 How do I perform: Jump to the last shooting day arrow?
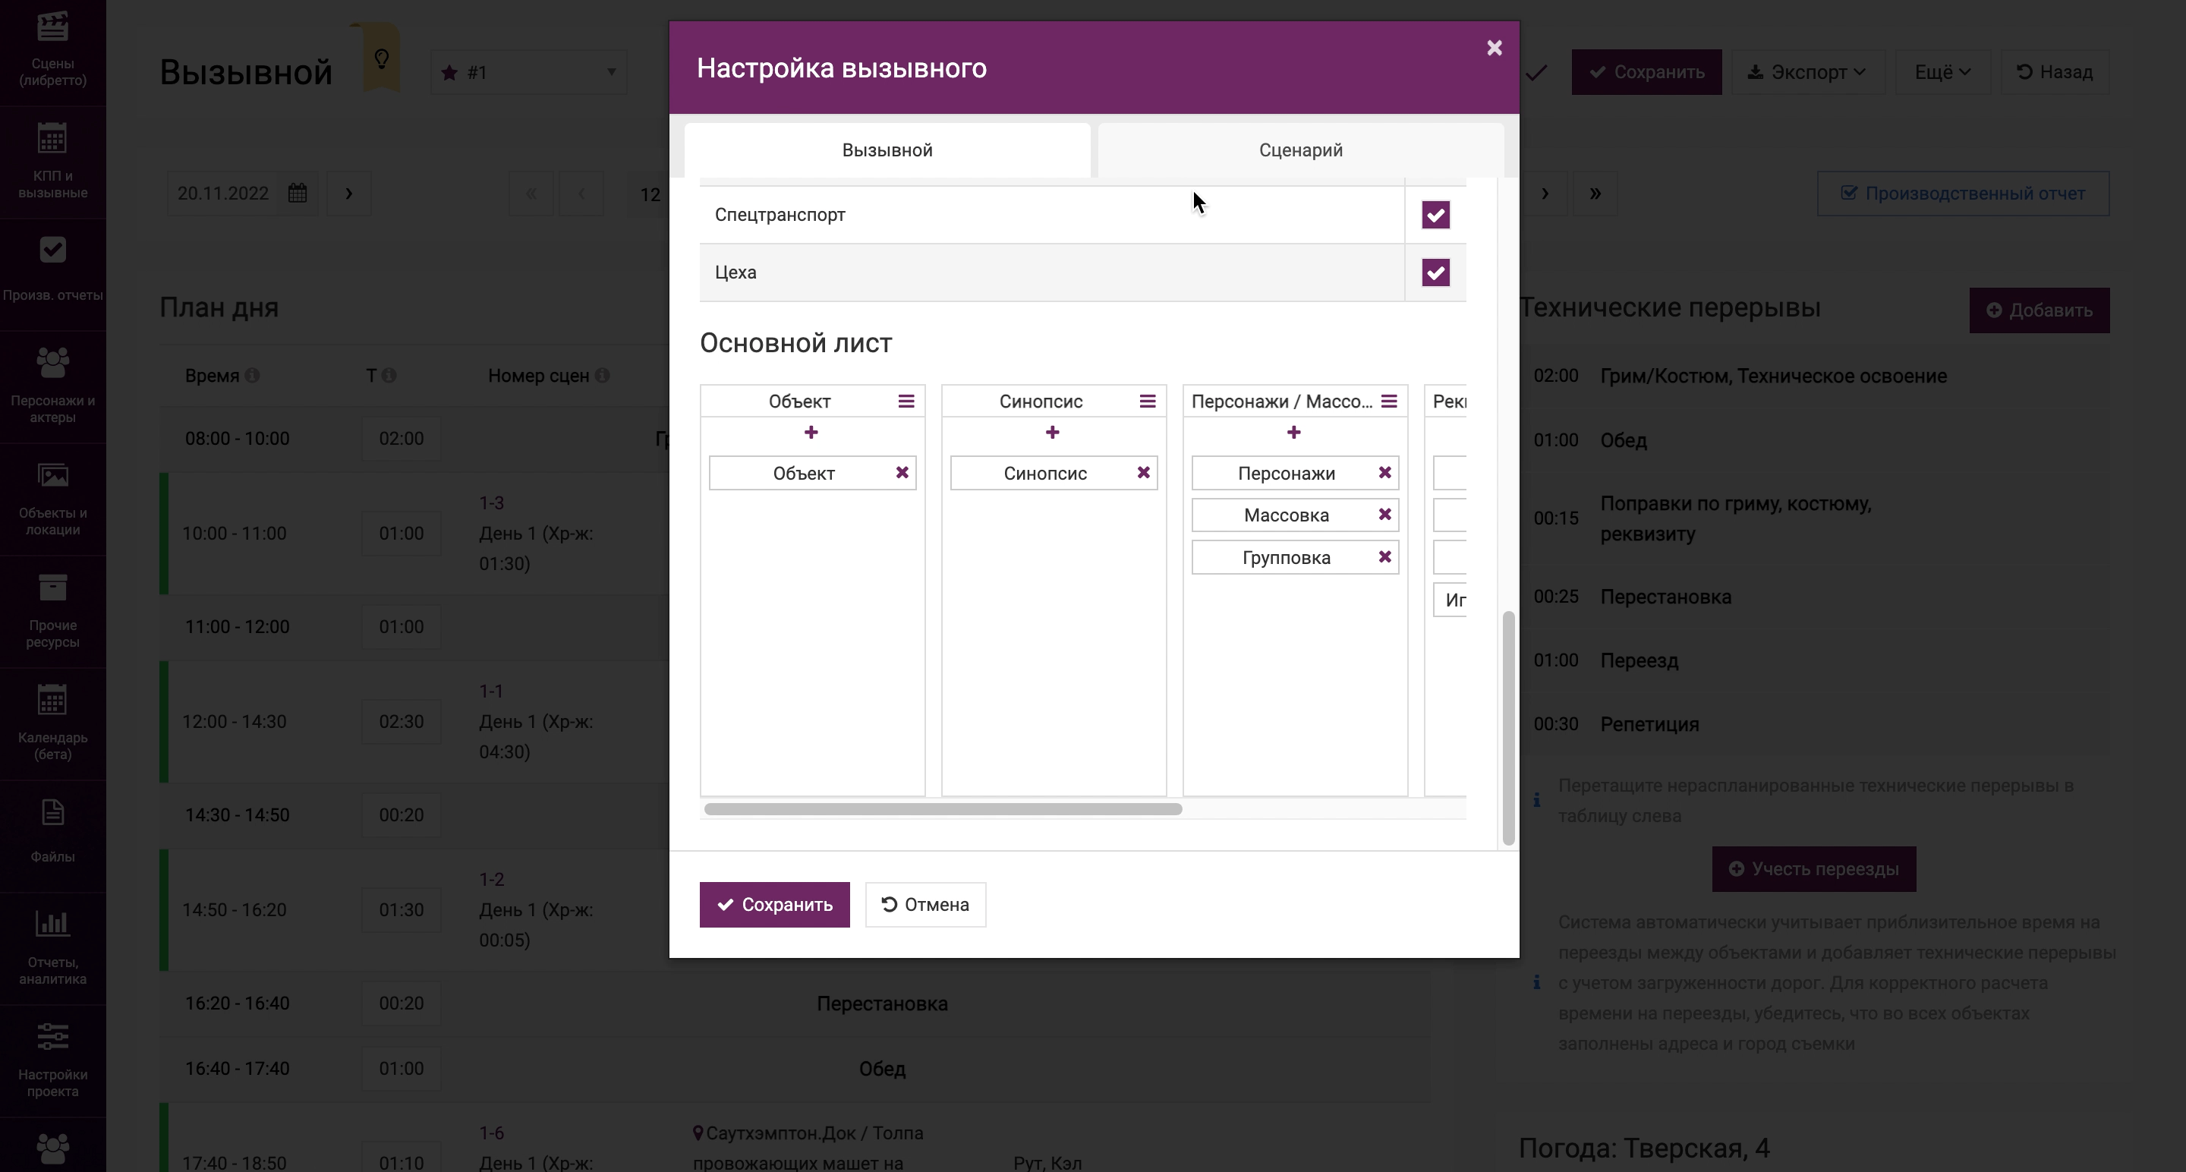coord(1595,194)
